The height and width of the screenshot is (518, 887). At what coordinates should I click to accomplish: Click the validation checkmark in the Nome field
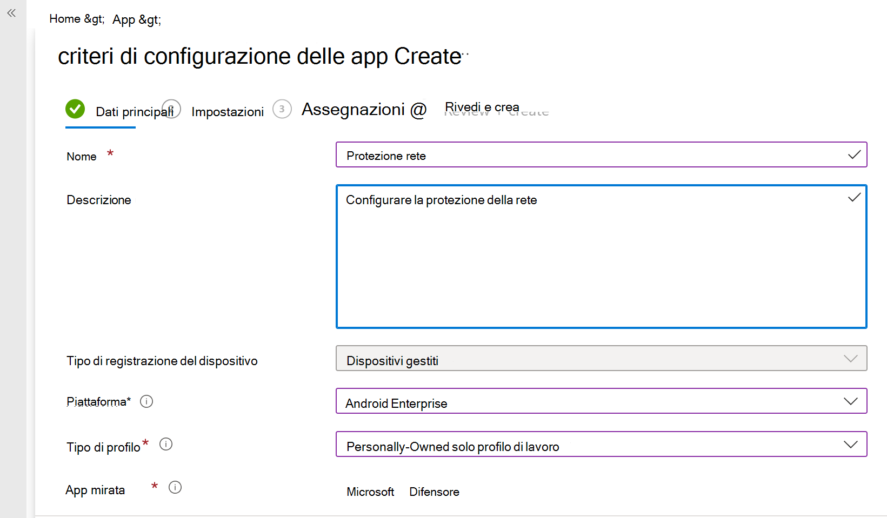point(854,154)
